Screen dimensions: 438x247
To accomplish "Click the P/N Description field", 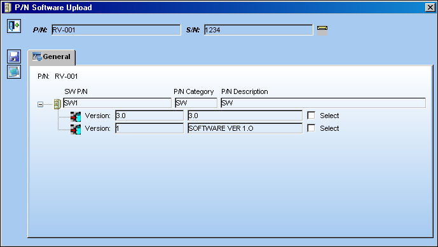I will [323, 103].
